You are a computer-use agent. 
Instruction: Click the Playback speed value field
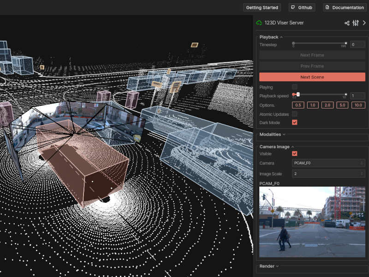coord(357,96)
